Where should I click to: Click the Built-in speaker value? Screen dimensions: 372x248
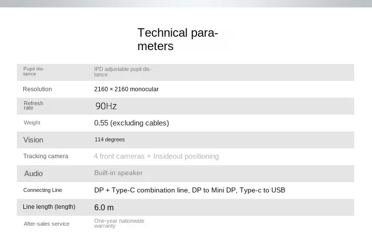click(x=119, y=173)
